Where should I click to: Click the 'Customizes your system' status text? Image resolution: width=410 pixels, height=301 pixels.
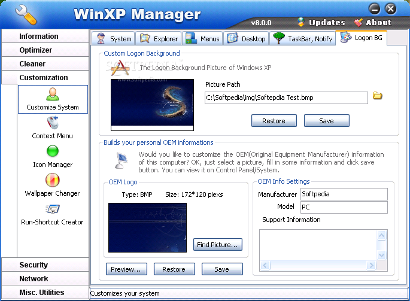tap(124, 293)
